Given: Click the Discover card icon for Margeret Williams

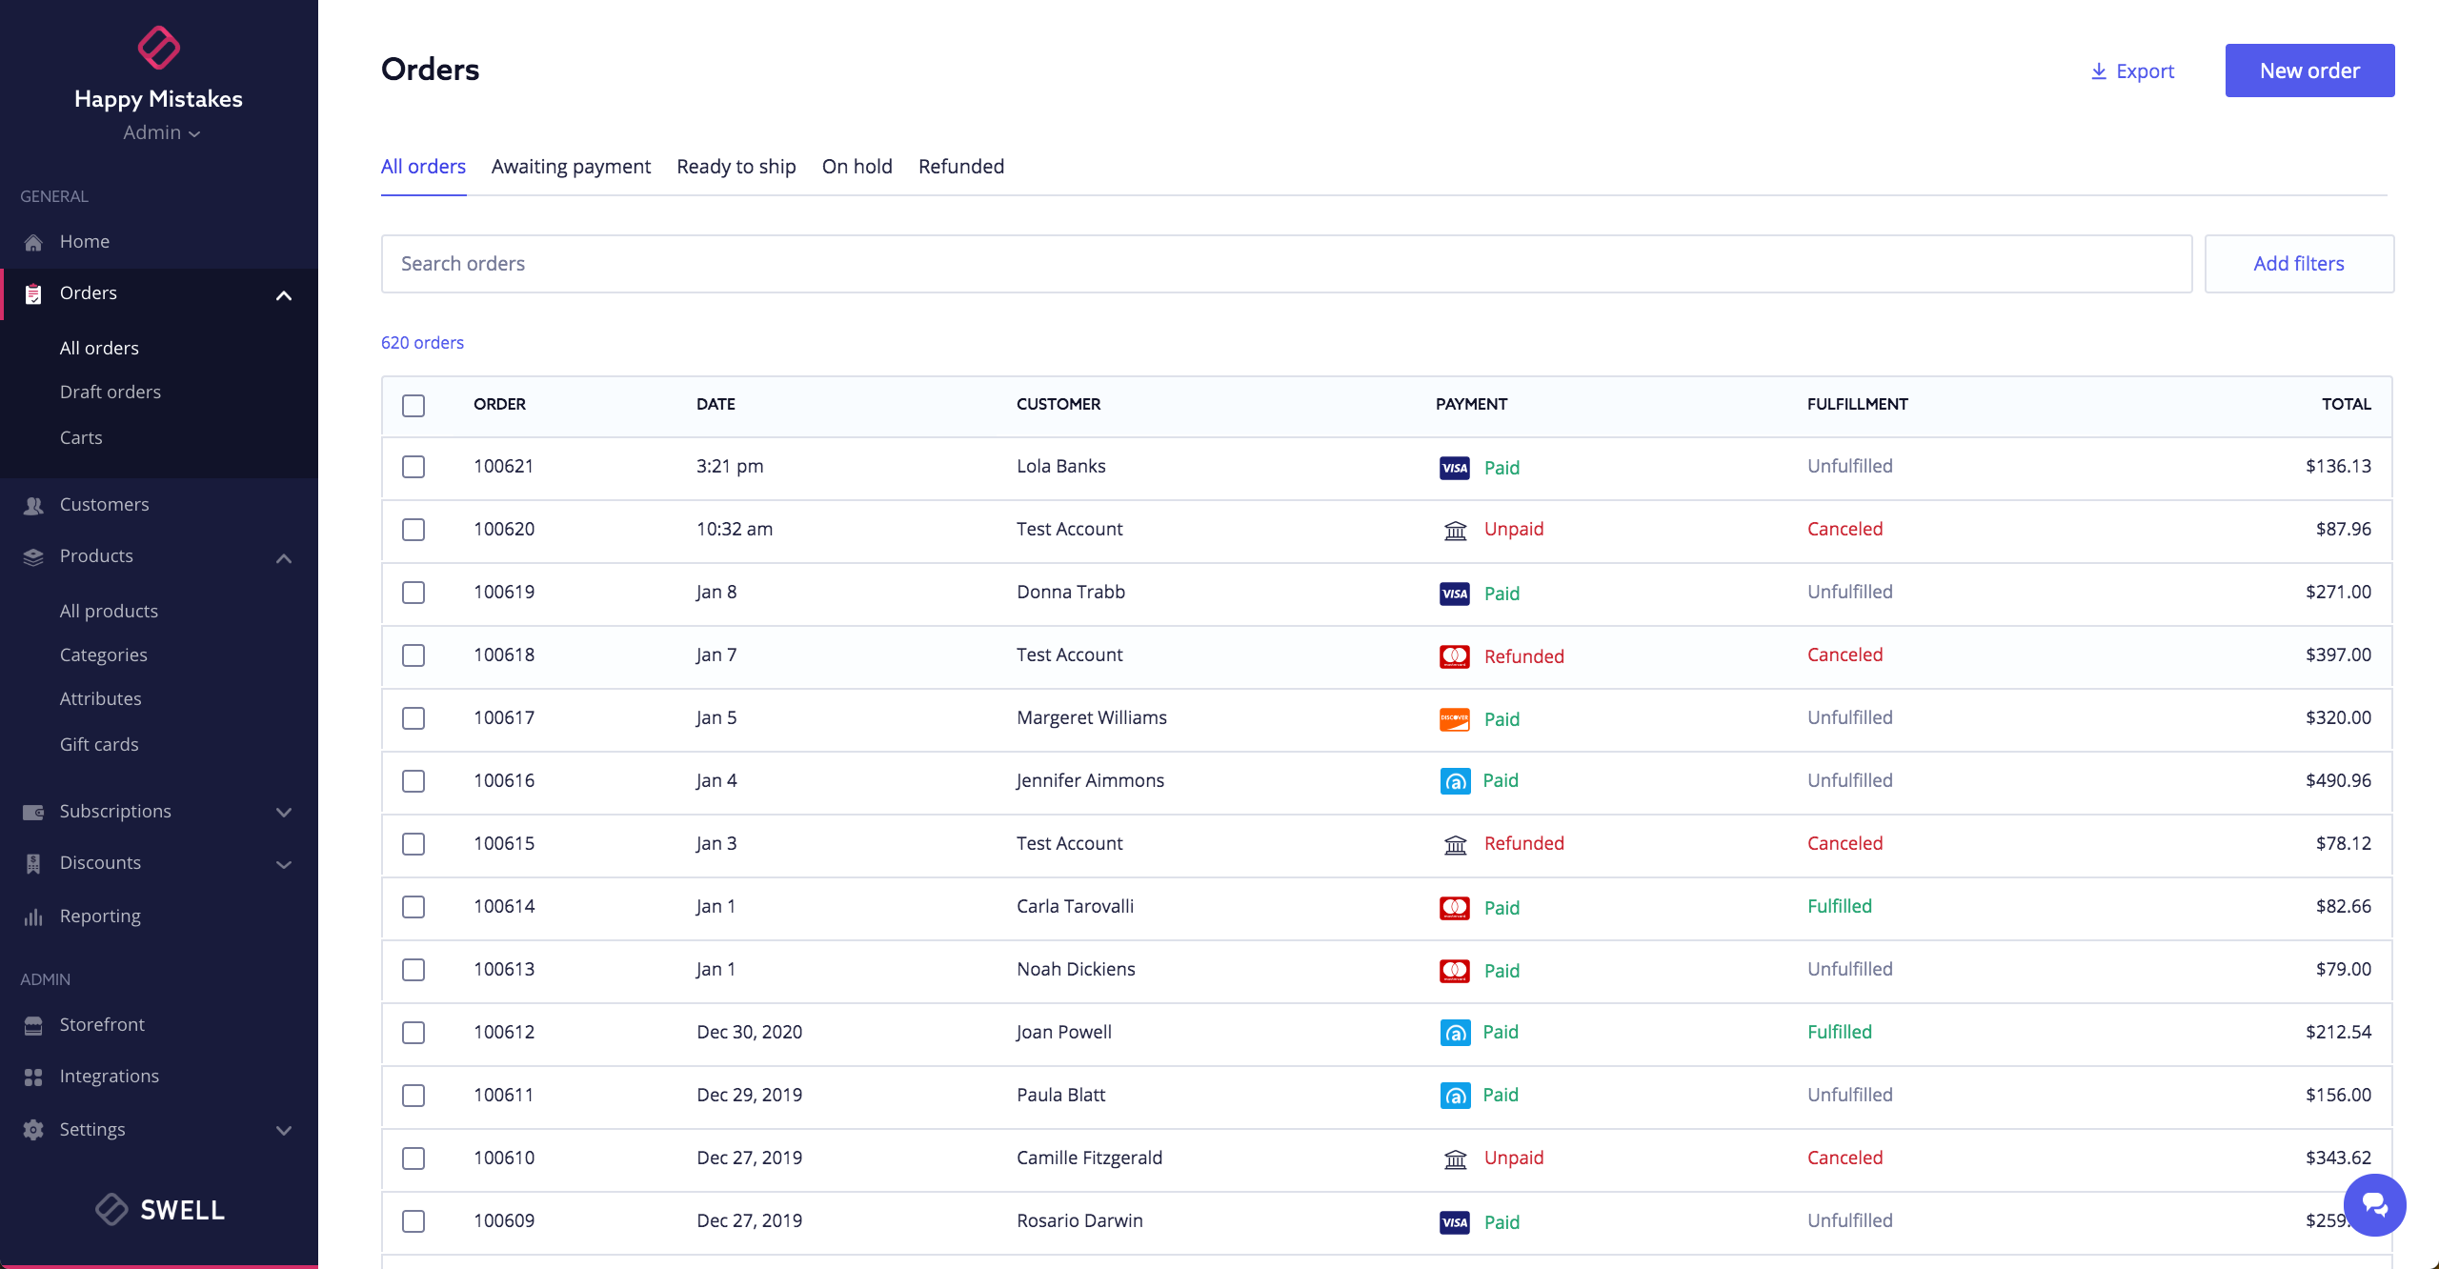Looking at the screenshot, I should click(x=1454, y=719).
